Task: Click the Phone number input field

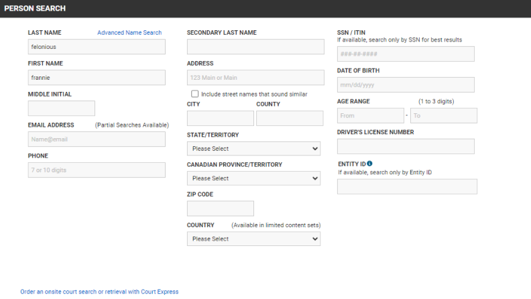Action: pyautogui.click(x=97, y=170)
